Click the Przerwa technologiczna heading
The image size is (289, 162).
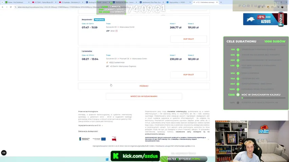pyautogui.click(x=88, y=111)
